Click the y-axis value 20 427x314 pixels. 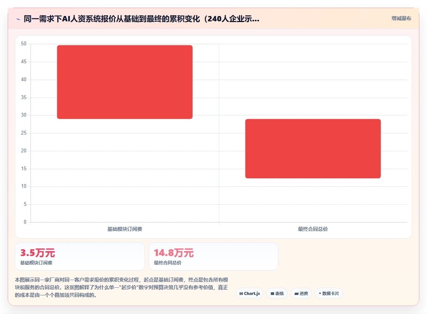(24, 151)
